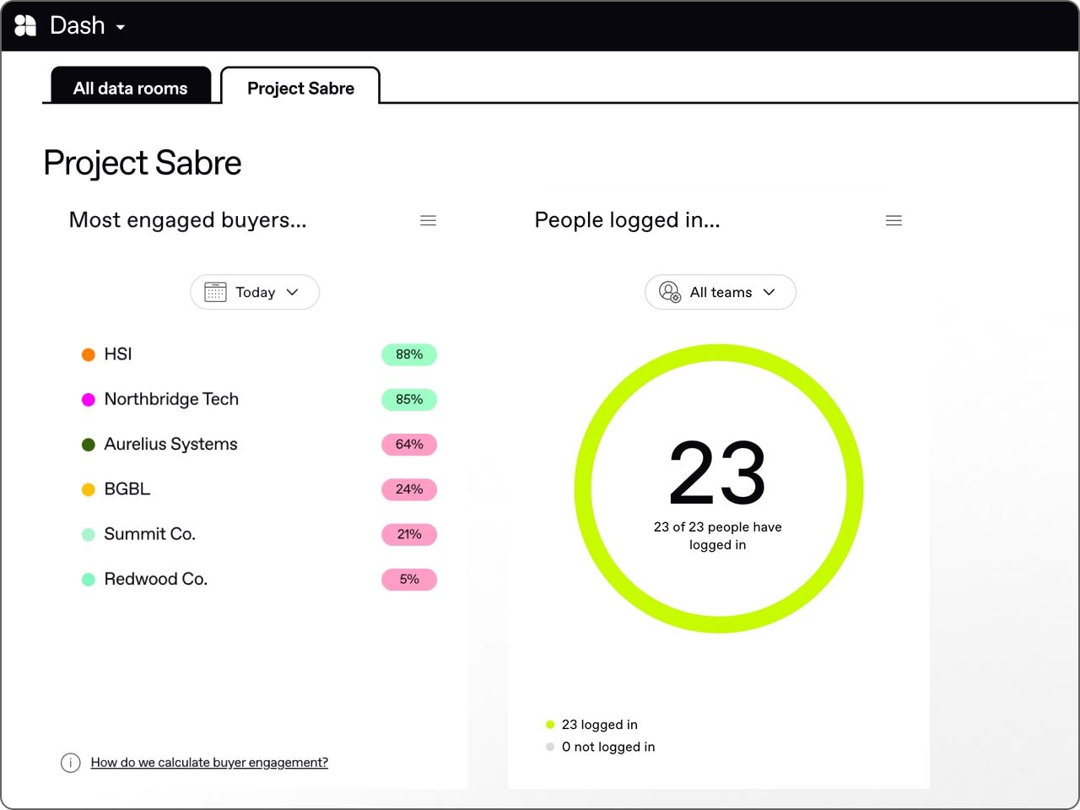Select the Aurelius Systems buyer row
The width and height of the screenshot is (1080, 810).
pyautogui.click(x=170, y=444)
